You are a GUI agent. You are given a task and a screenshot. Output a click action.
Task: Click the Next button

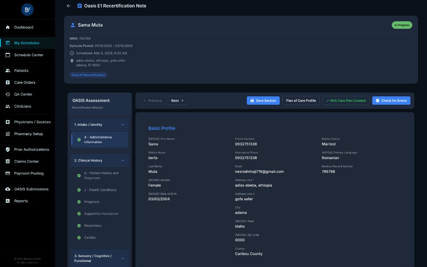click(178, 101)
